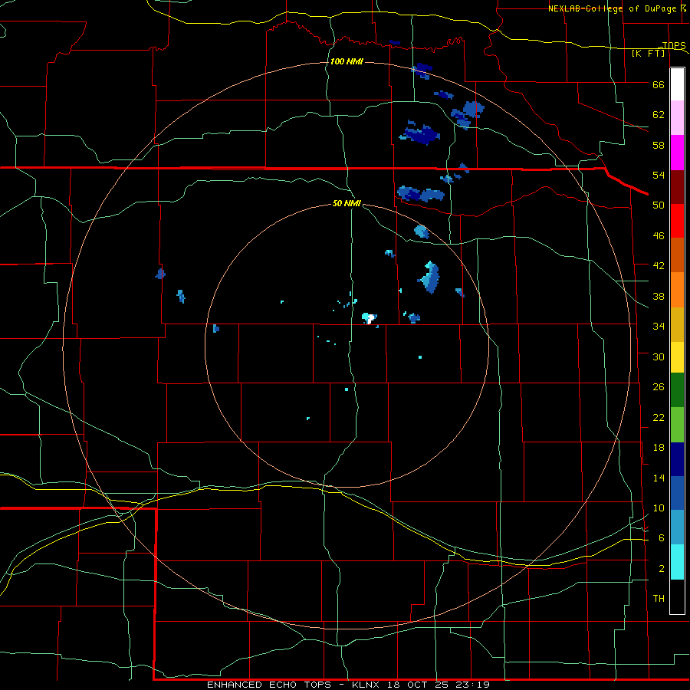Click the legend value '14'

[x=659, y=478]
